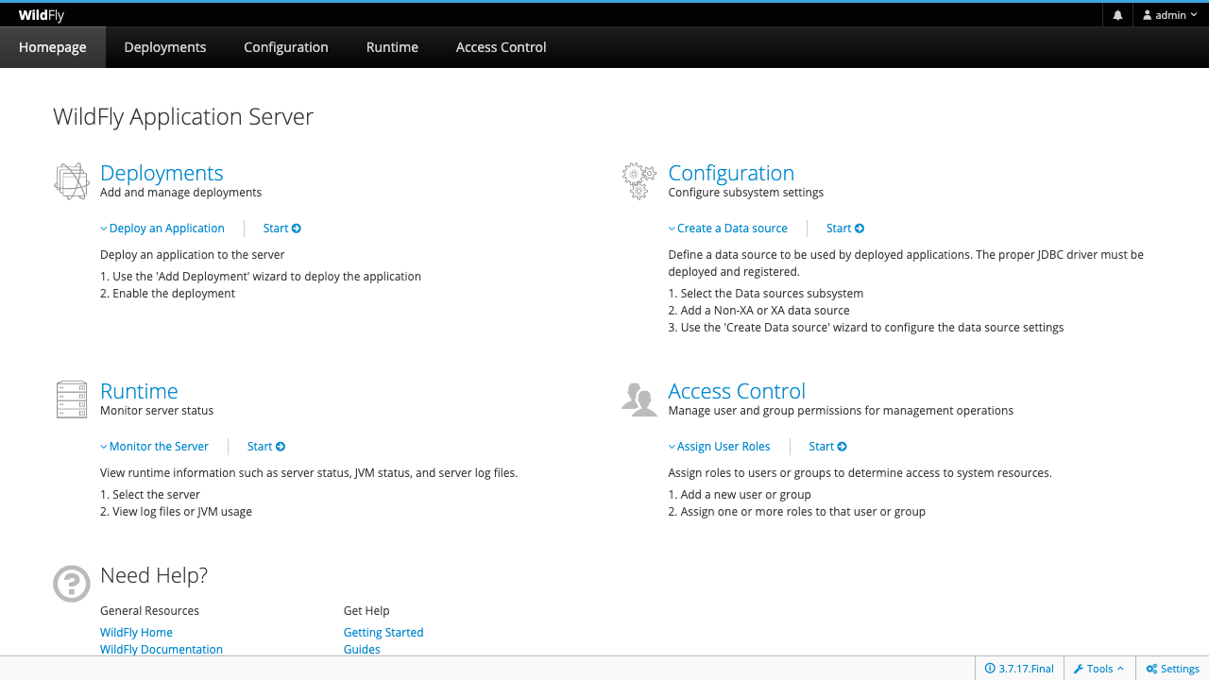1209x680 pixels.
Task: Expand the Tools menu in footer
Action: 1099,669
